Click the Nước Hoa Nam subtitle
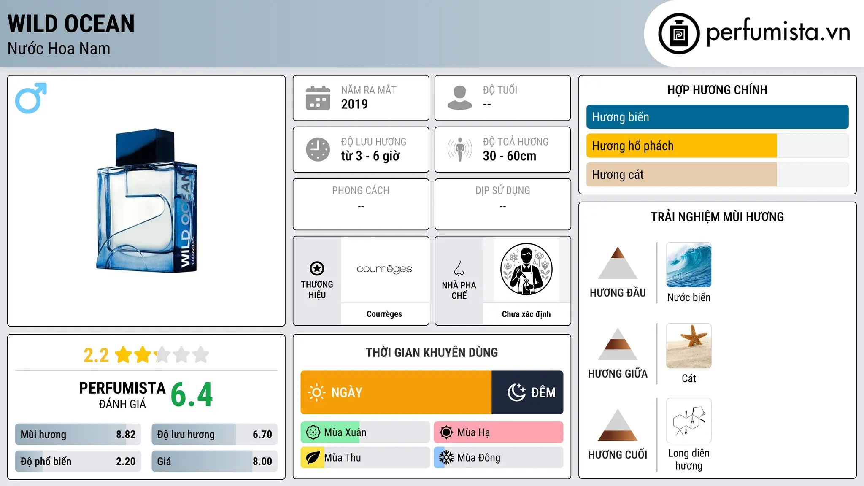864x486 pixels. coord(59,49)
